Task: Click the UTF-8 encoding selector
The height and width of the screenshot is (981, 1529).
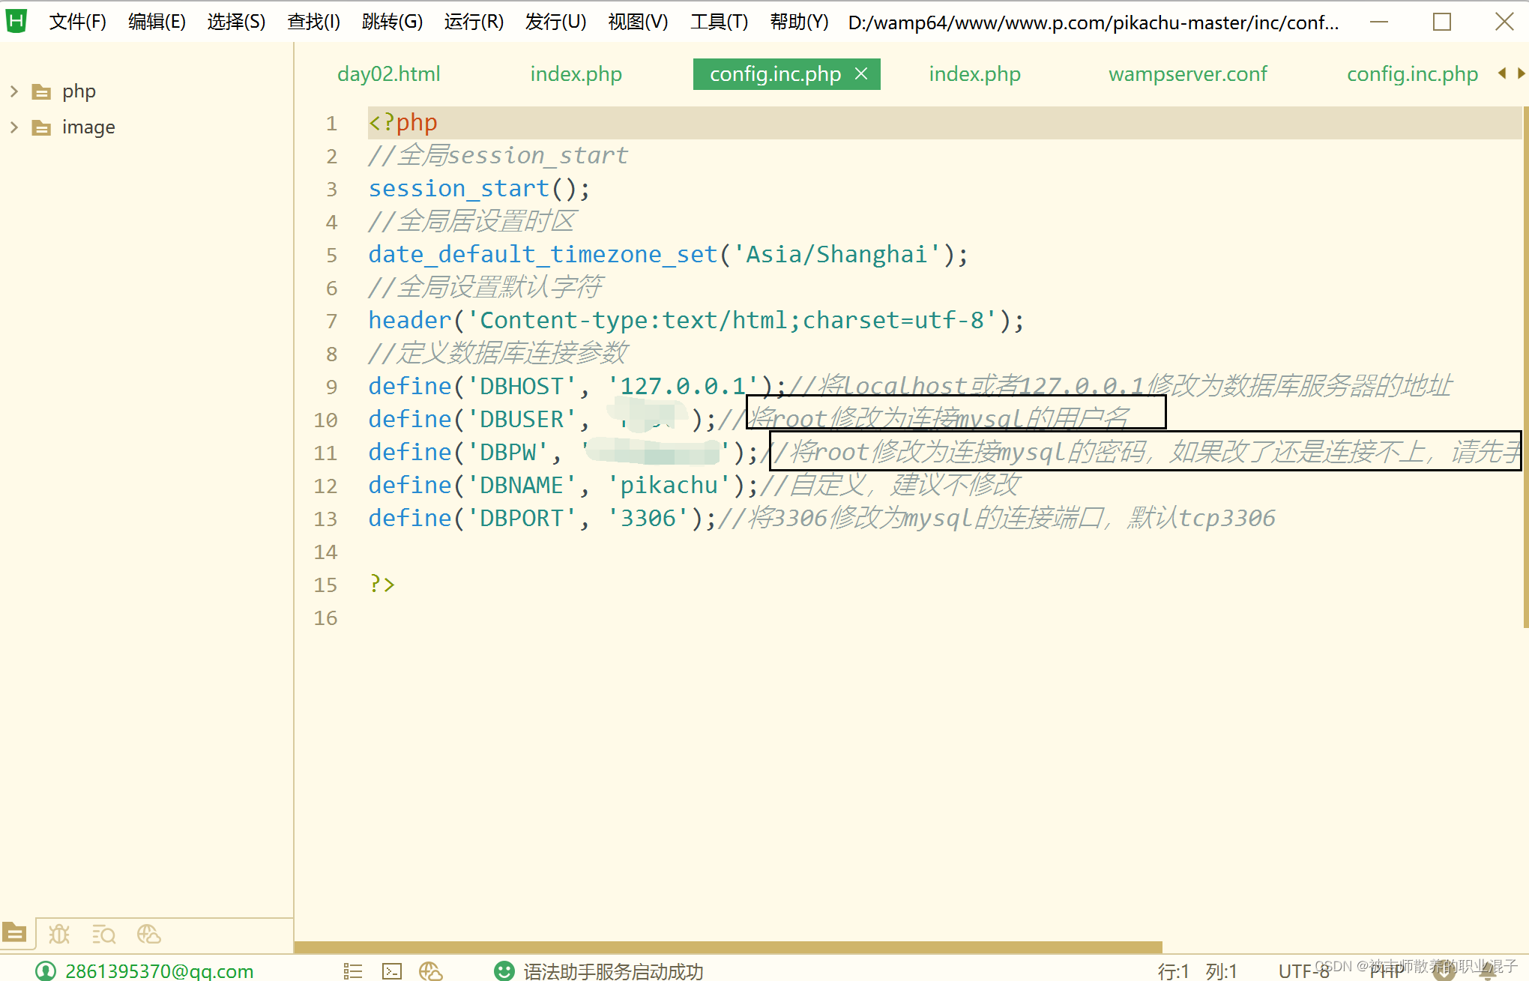Action: (x=1303, y=971)
